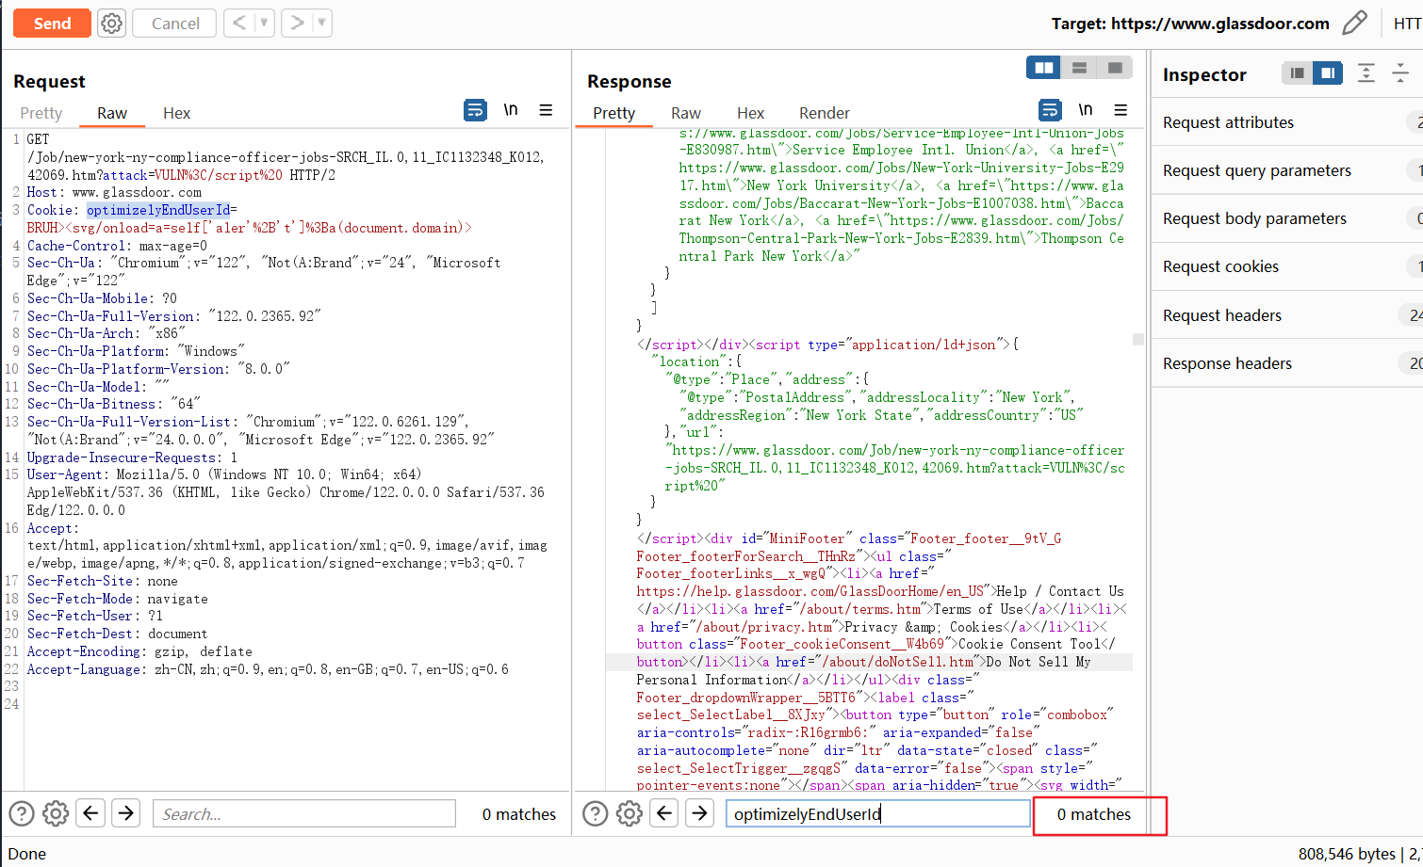Viewport: 1423px width, 867px height.
Task: Select the Response Render tab
Action: coord(825,113)
